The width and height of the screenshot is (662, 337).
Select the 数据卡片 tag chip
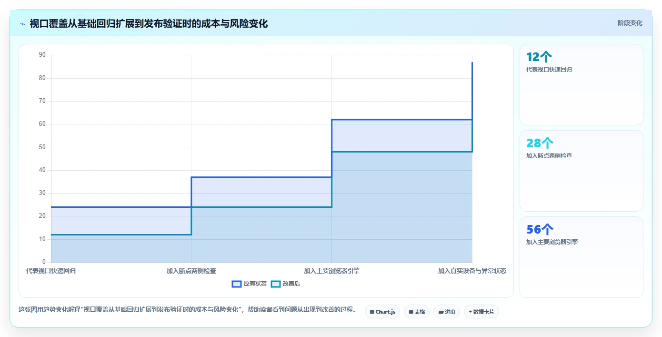[481, 312]
